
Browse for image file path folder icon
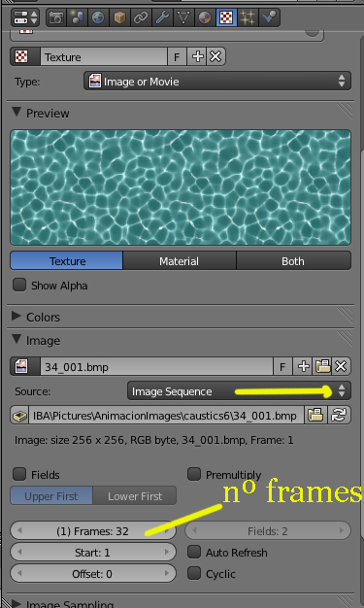click(x=315, y=416)
